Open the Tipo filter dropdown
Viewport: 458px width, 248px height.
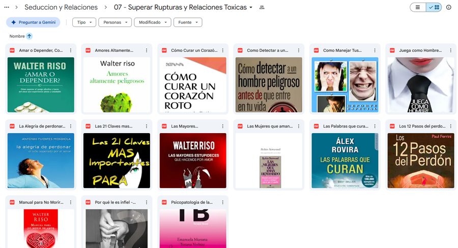(84, 22)
